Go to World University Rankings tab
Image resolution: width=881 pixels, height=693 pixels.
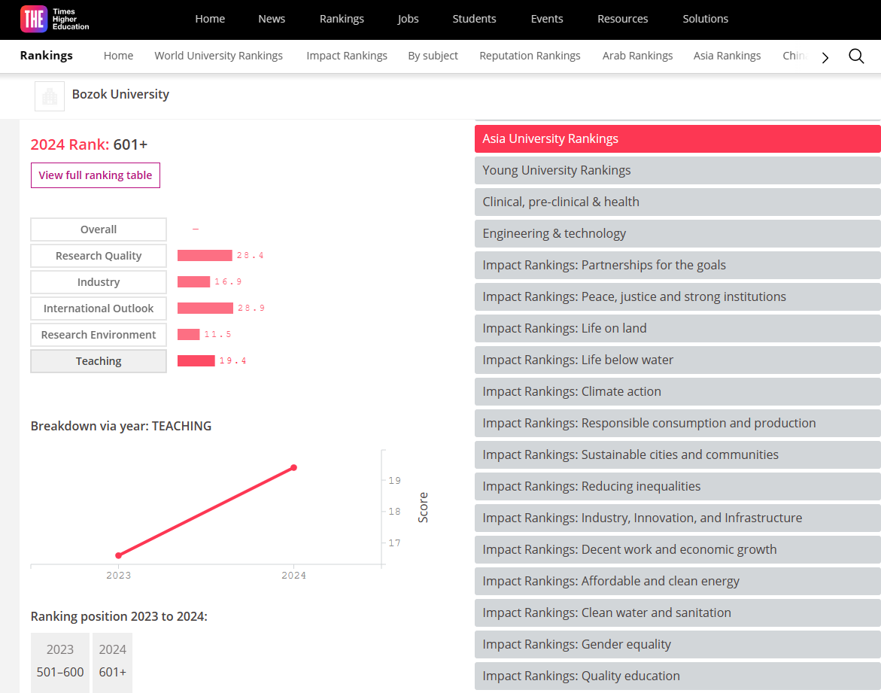point(218,56)
